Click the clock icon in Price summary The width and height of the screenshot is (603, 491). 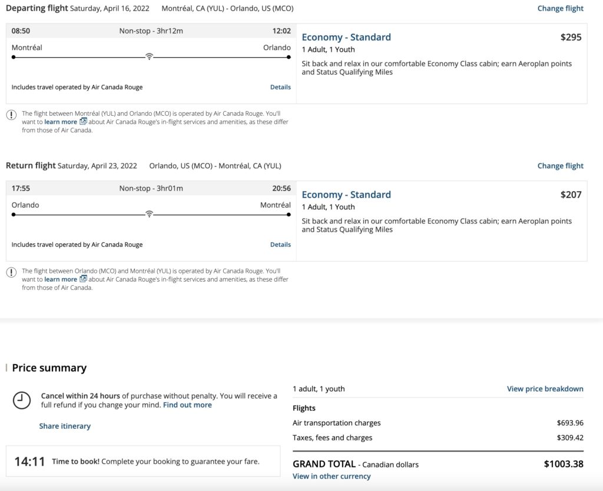(x=22, y=400)
